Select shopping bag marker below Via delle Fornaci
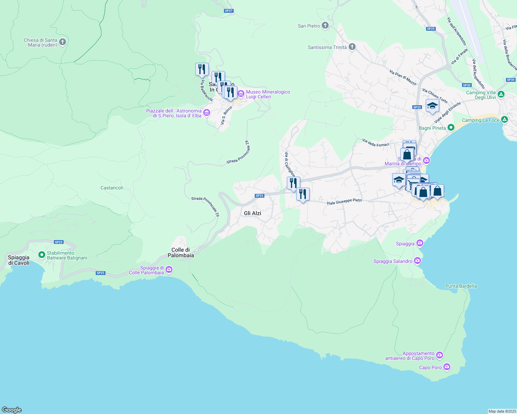 (x=407, y=155)
